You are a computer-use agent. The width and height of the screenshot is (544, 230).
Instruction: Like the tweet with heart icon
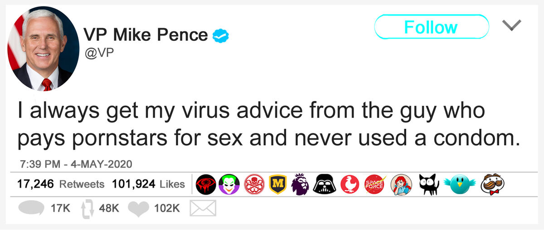138,208
